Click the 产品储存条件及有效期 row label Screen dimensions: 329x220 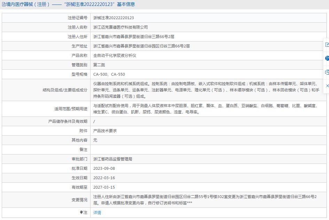(68, 121)
